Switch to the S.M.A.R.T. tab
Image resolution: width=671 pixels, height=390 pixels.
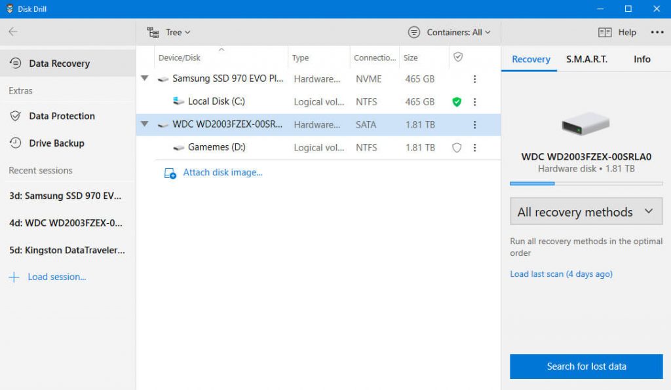[586, 59]
